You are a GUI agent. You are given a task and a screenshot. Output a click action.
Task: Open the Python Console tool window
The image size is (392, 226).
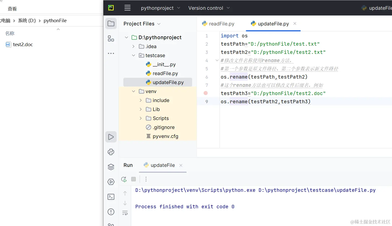111,152
